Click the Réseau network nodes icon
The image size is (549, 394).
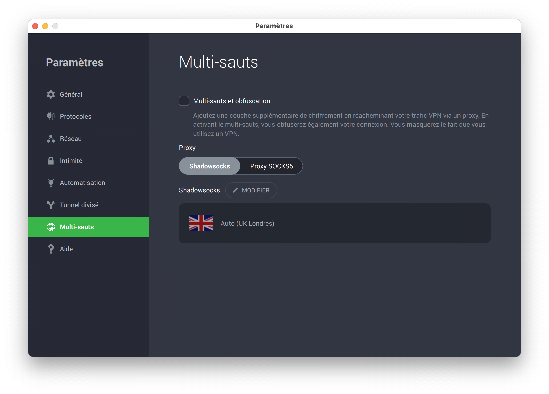51,139
